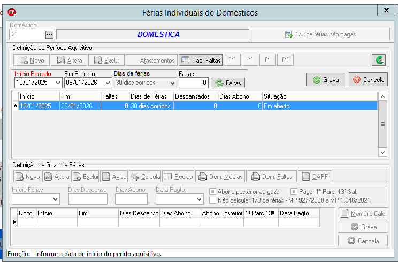Open Data Pagto. date dropdown
Viewport: 398px width, 262px height.
coord(199,199)
